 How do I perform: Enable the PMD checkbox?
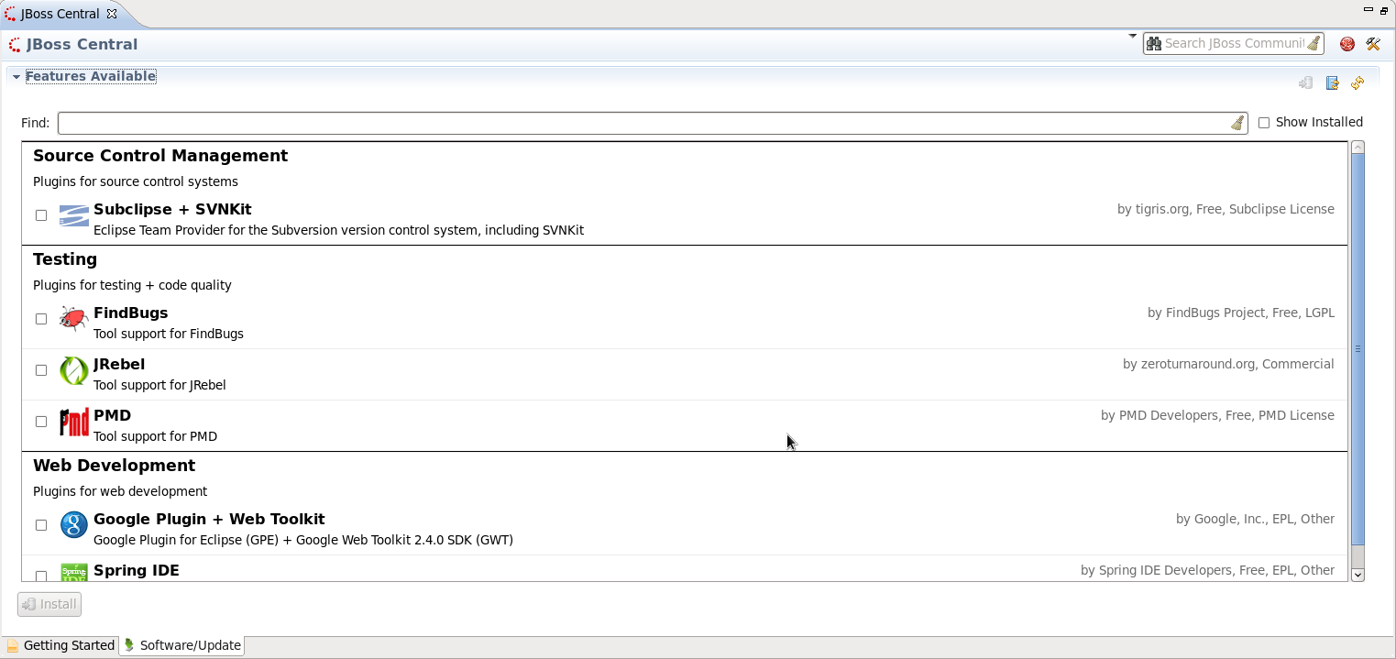pos(41,422)
